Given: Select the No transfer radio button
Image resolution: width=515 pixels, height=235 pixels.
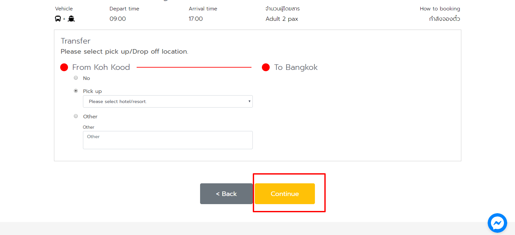Looking at the screenshot, I should coord(76,78).
